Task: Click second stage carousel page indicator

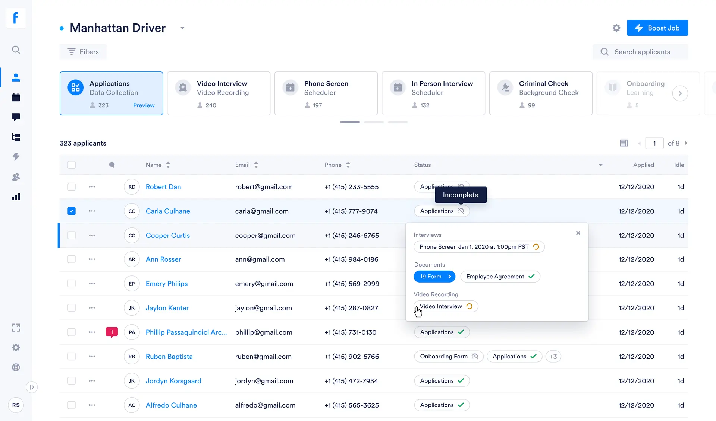Action: point(374,122)
